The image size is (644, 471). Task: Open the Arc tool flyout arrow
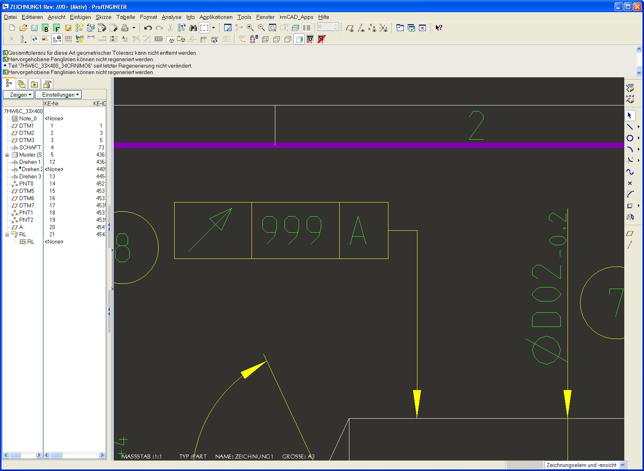[638, 149]
